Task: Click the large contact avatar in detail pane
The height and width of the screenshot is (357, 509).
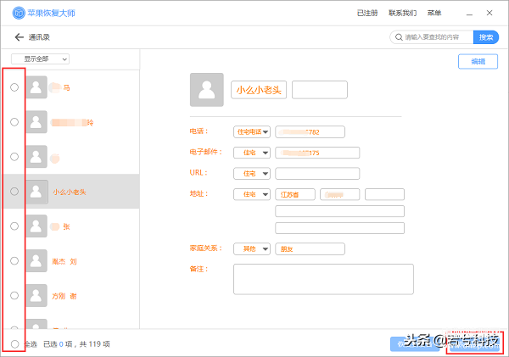Action: click(207, 90)
